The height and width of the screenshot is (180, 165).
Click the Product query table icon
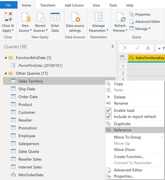click(13, 104)
